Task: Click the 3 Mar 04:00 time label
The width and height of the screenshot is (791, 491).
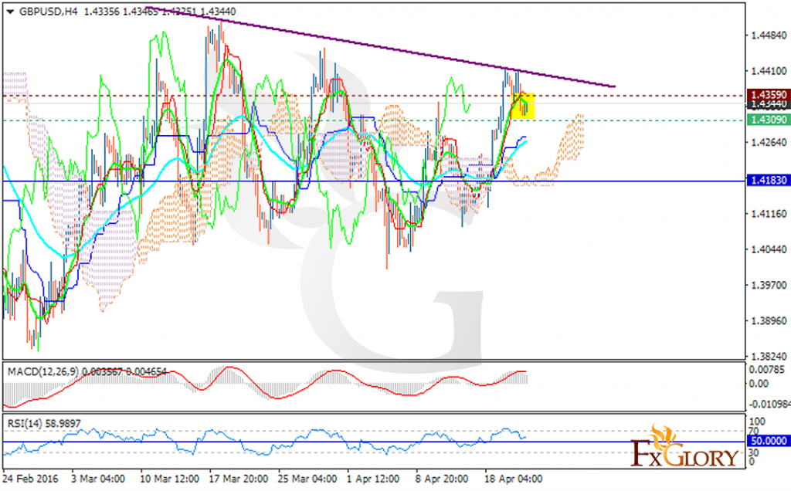Action: click(x=98, y=479)
